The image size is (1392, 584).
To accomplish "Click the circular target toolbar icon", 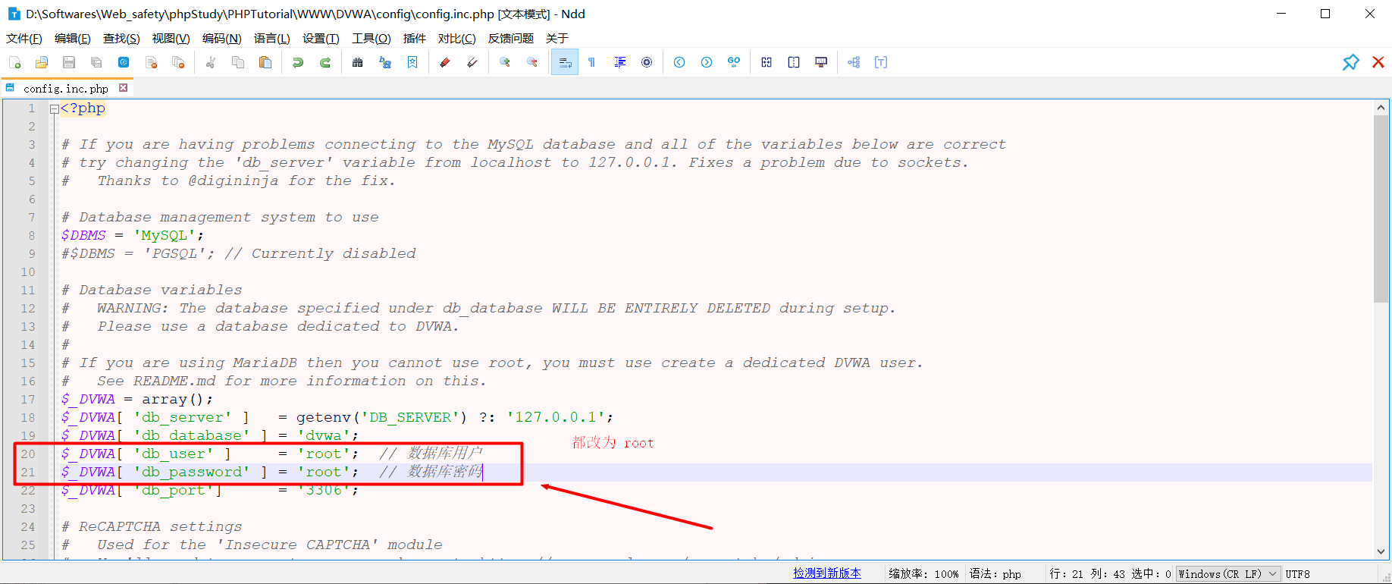I will pos(647,62).
